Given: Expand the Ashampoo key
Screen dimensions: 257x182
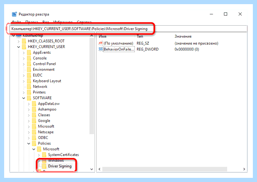Looking at the screenshot, I should point(29,109).
